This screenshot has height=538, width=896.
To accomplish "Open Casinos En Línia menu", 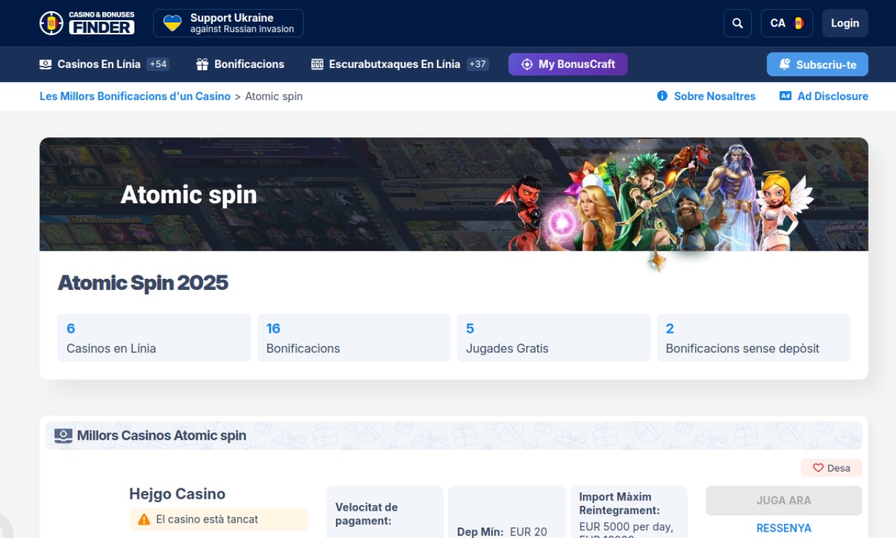I will click(x=99, y=64).
